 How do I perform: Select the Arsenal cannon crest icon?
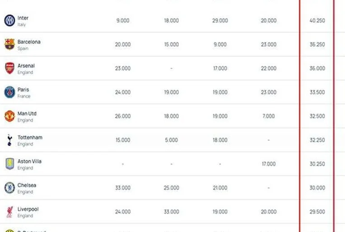click(x=9, y=68)
